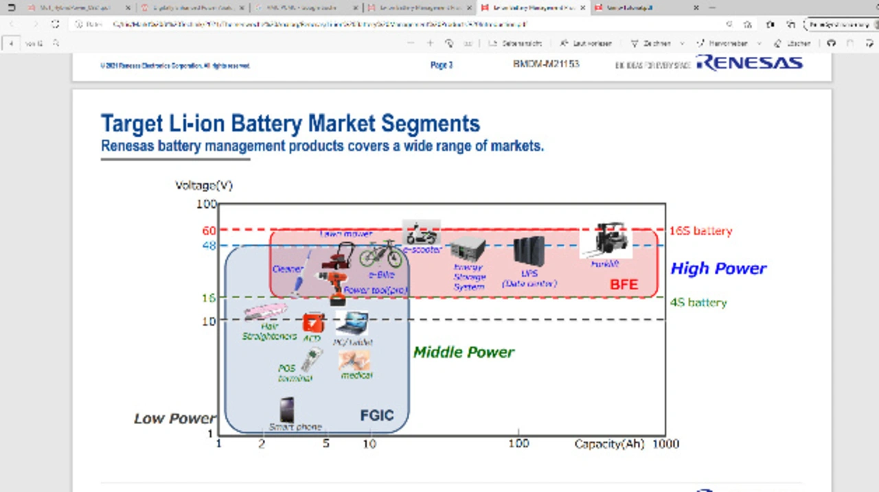Activate the Zeichnen draw tool
The image size is (879, 492).
(x=651, y=43)
